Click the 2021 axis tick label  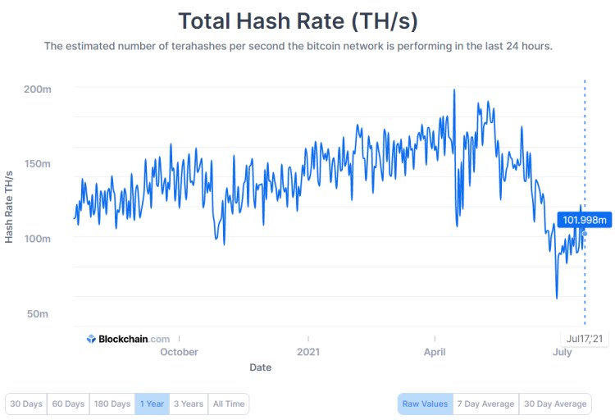pyautogui.click(x=308, y=352)
